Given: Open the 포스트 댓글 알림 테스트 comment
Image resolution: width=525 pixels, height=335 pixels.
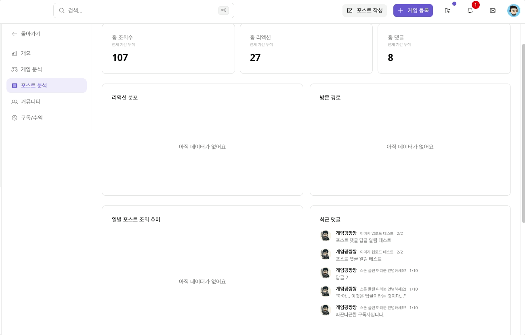Looking at the screenshot, I should tap(358, 259).
